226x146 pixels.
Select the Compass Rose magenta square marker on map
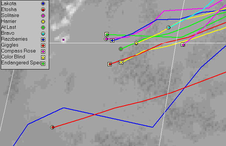tap(183, 45)
